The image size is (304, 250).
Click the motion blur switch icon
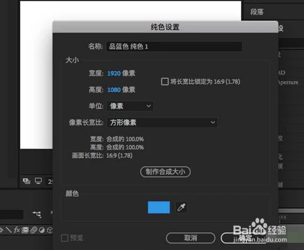[x=34, y=230]
